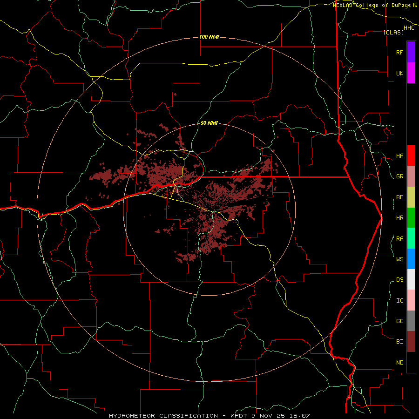Click the UK legend label
The height and width of the screenshot is (419, 419).
coord(399,73)
